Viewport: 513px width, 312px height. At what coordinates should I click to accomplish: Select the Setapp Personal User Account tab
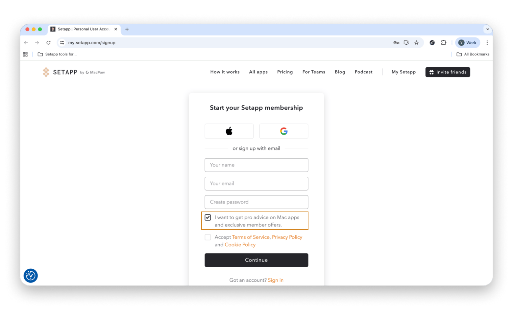[84, 29]
